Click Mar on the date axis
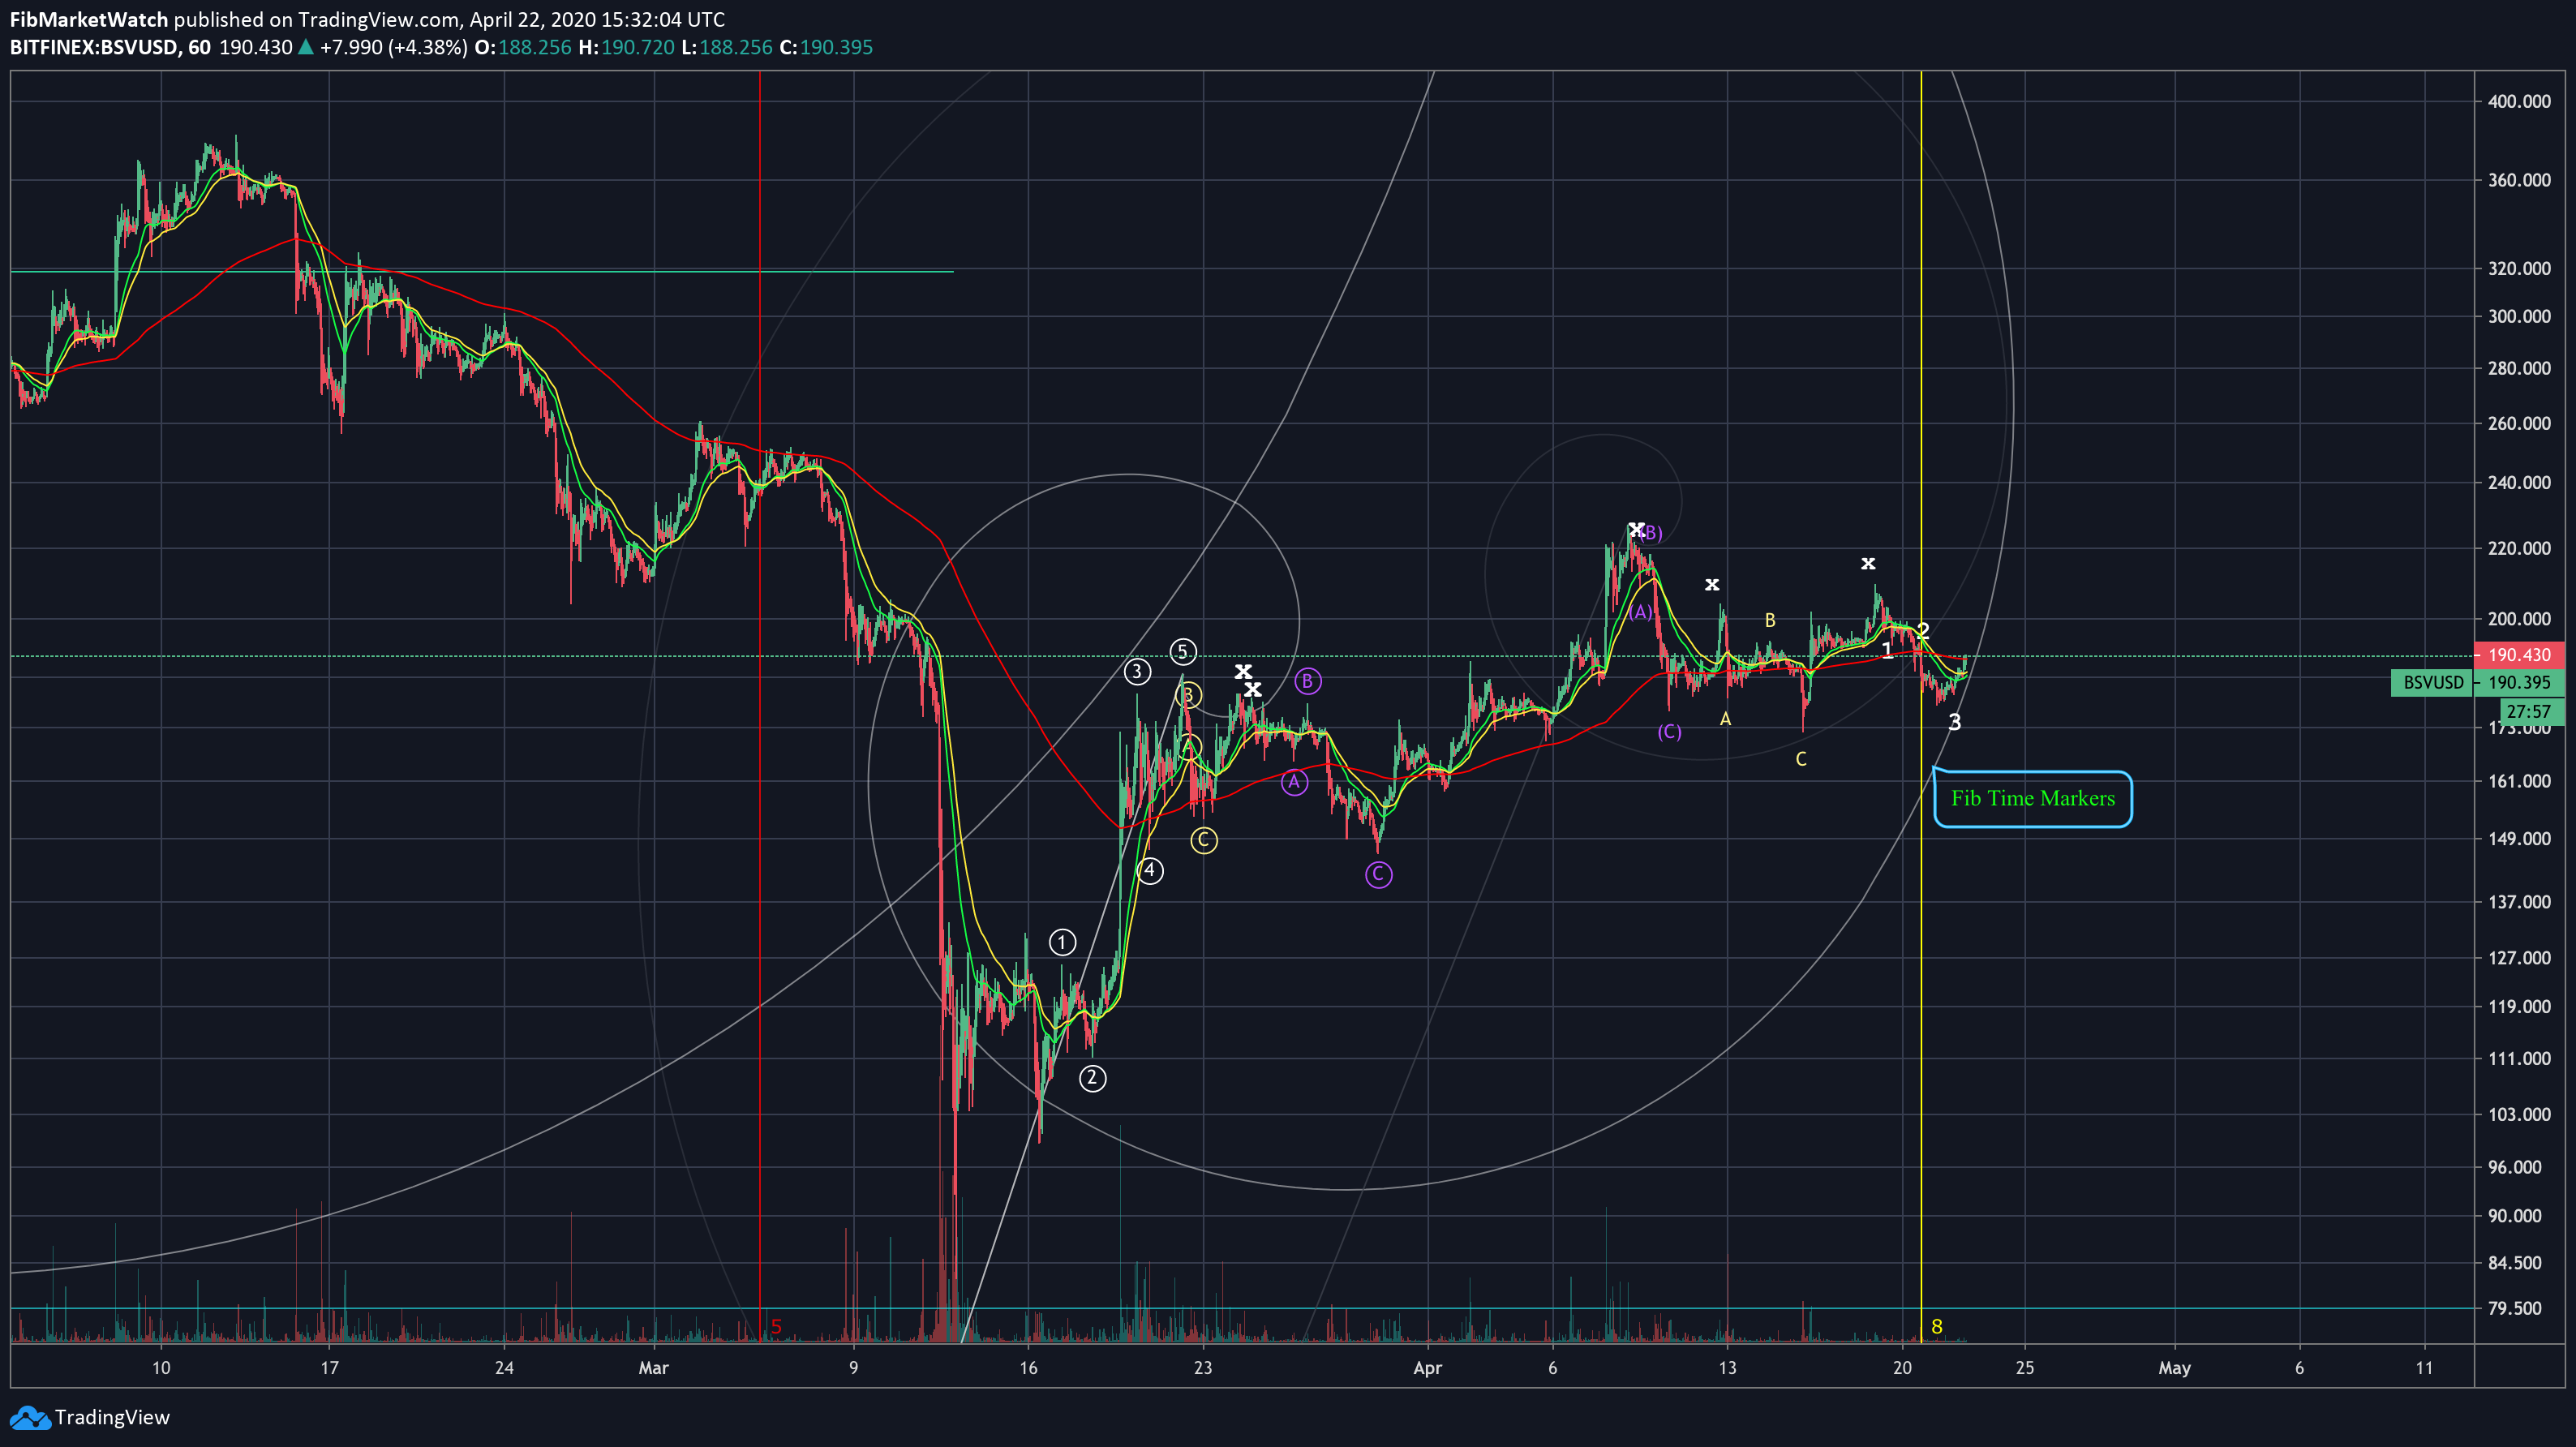 (653, 1368)
